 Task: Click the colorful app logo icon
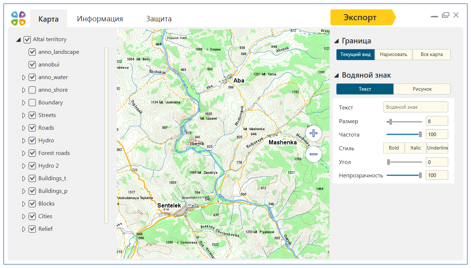click(18, 18)
